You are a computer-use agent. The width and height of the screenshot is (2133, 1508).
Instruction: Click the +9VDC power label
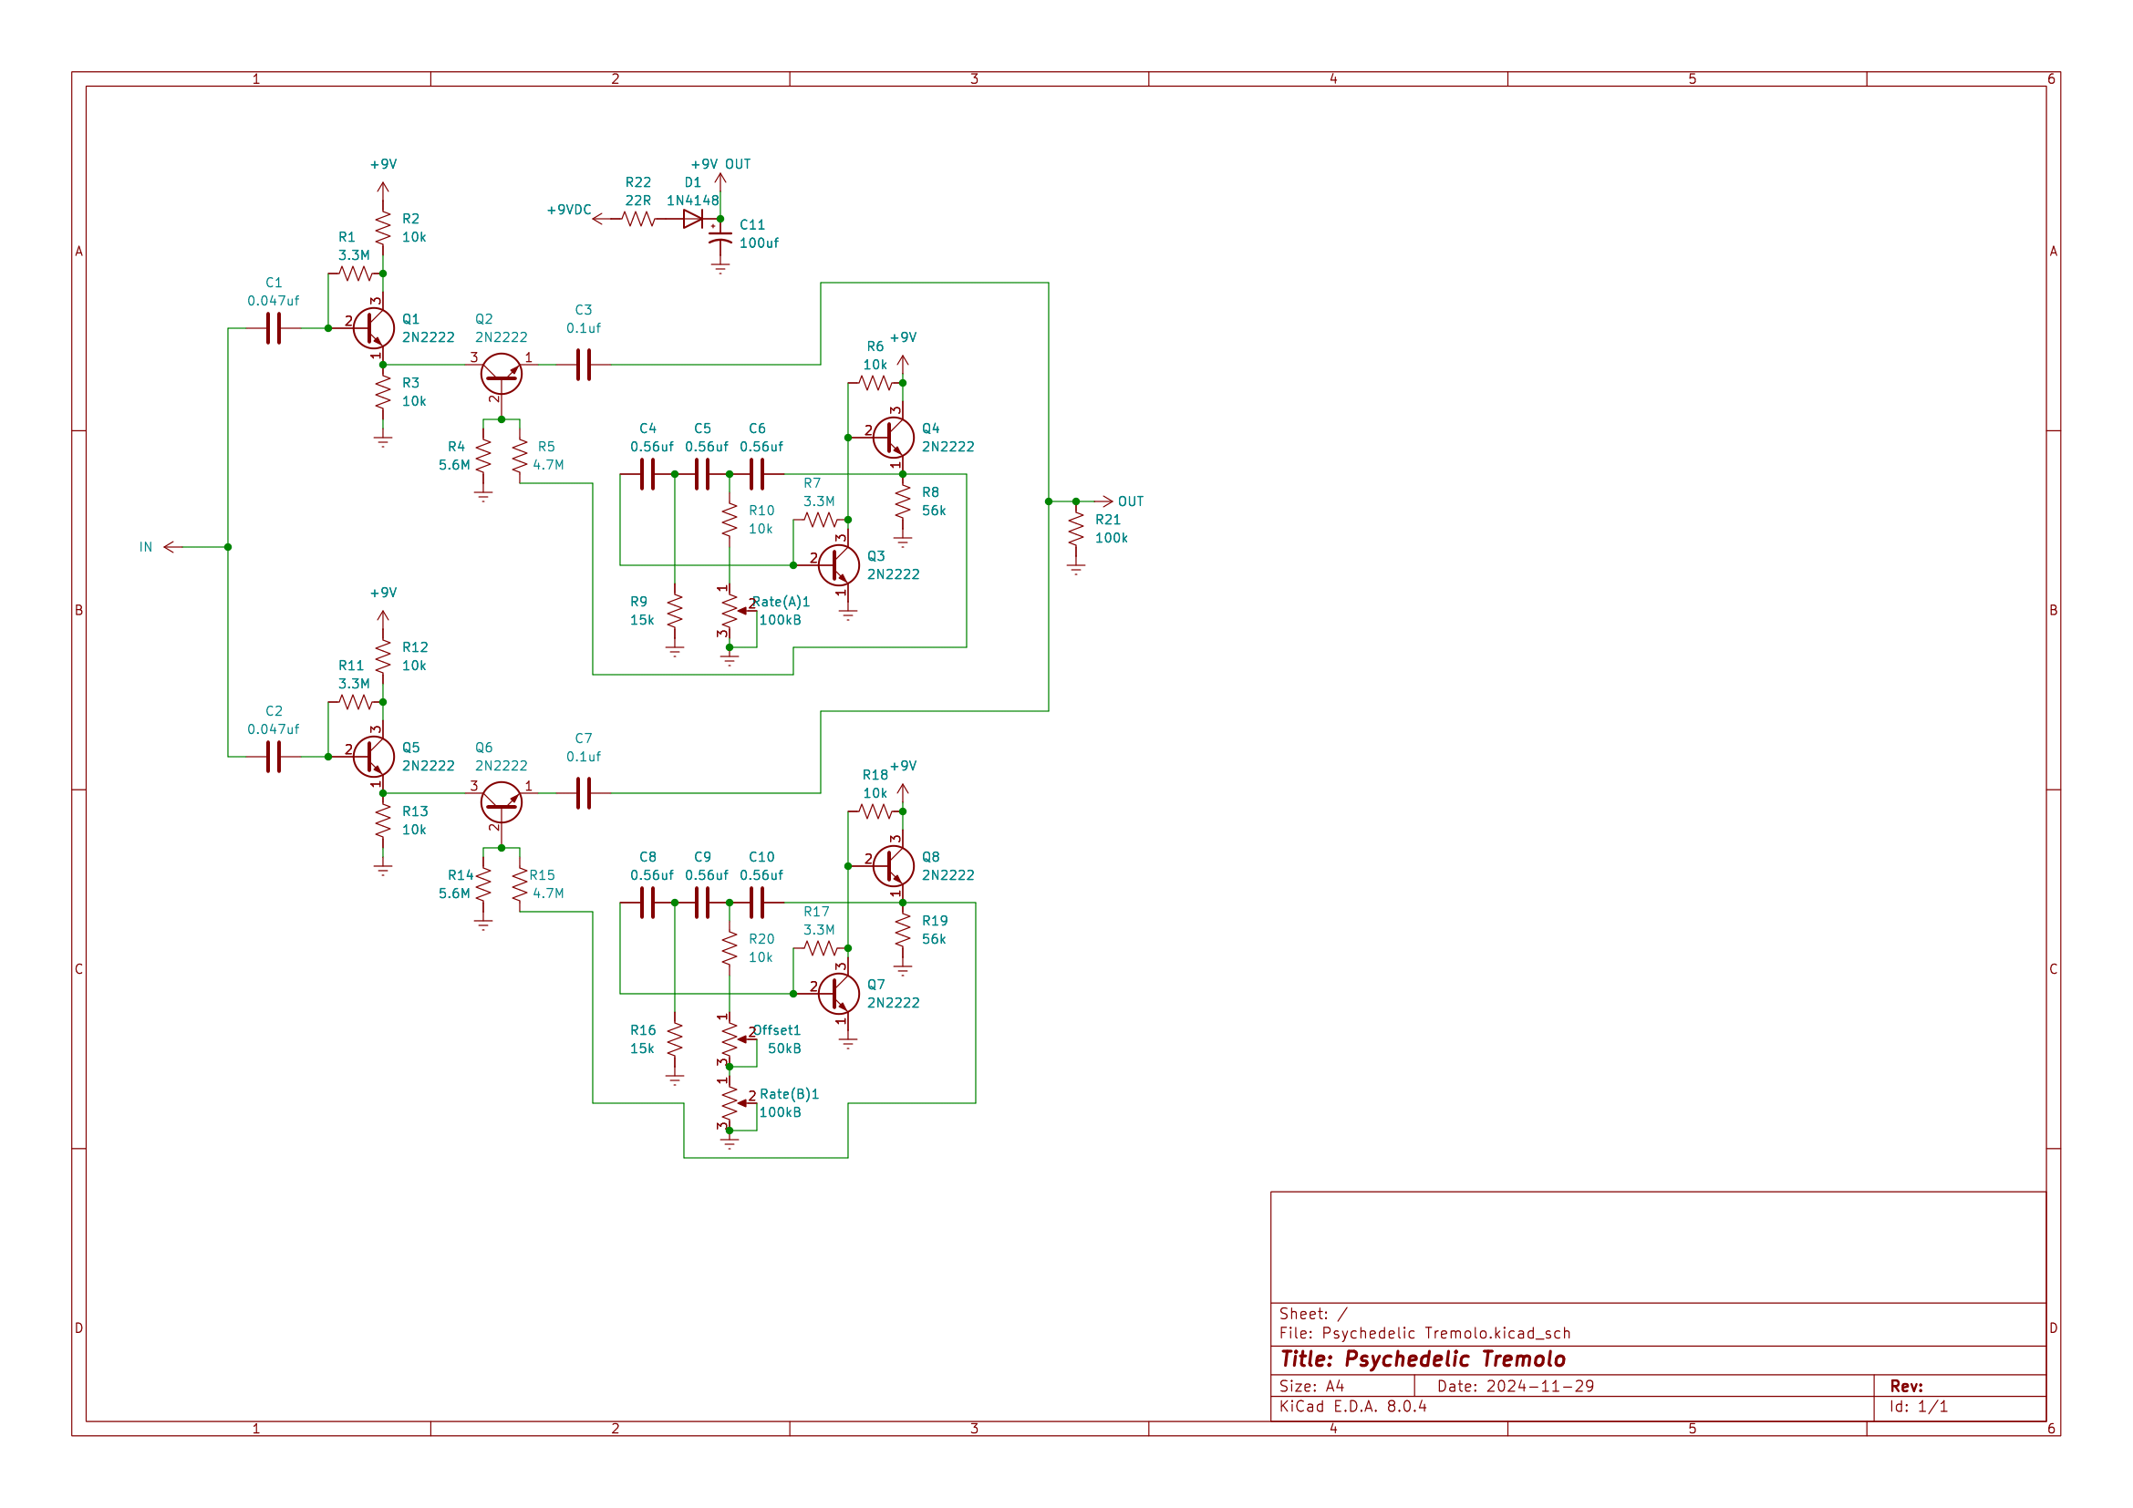pyautogui.click(x=568, y=211)
